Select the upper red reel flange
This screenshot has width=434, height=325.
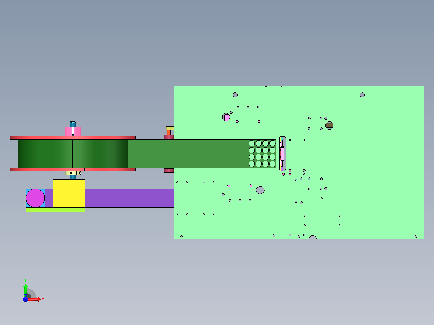[x=73, y=138]
